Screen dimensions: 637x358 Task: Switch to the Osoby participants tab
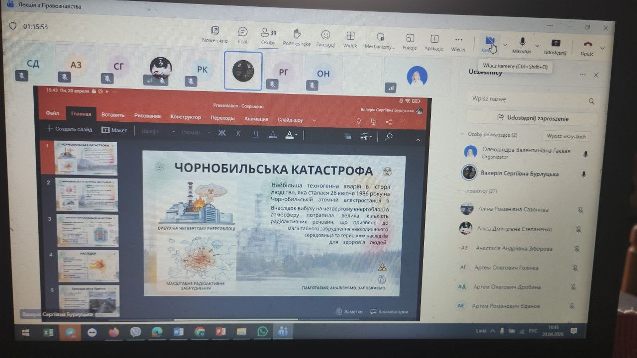coord(268,36)
